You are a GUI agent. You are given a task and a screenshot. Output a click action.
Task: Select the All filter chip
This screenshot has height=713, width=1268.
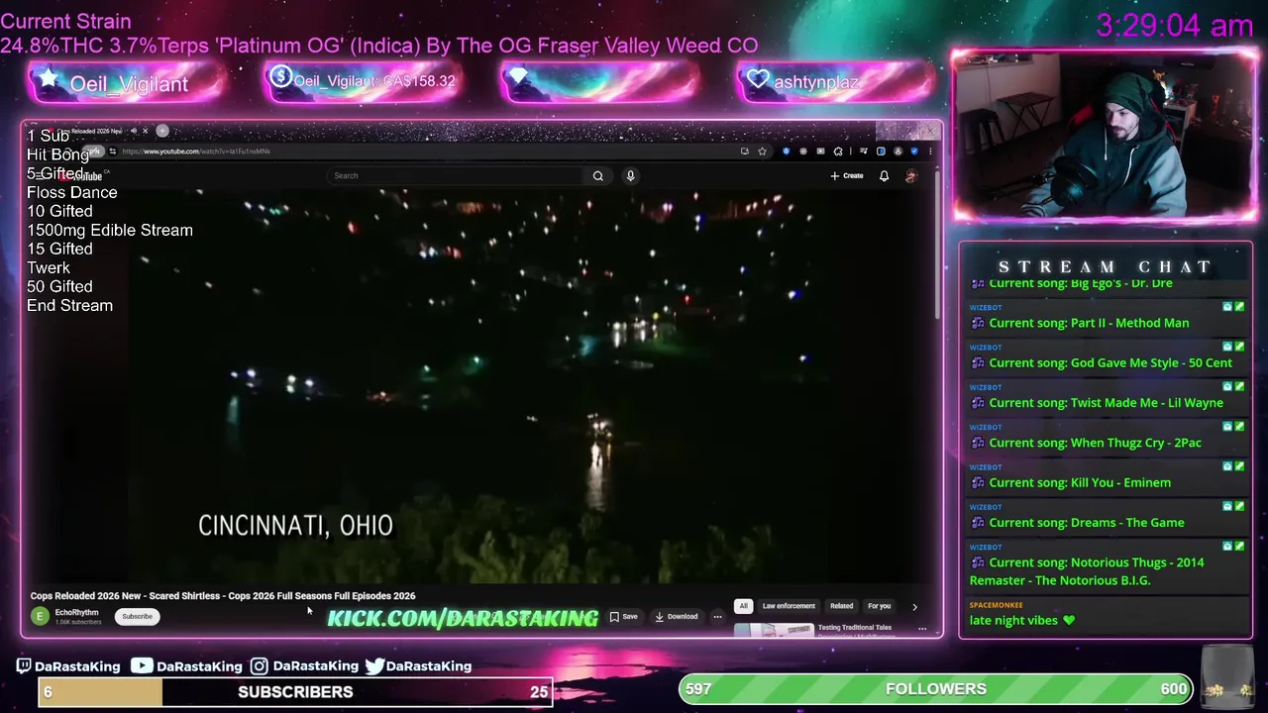click(743, 605)
